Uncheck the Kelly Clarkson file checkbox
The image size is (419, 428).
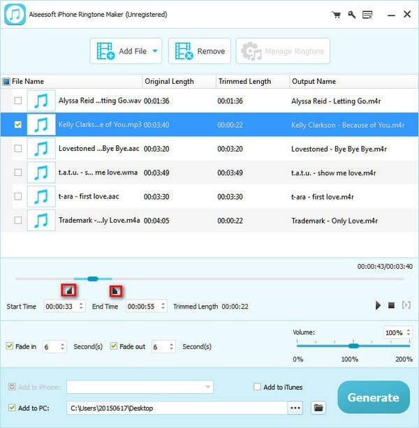point(18,124)
